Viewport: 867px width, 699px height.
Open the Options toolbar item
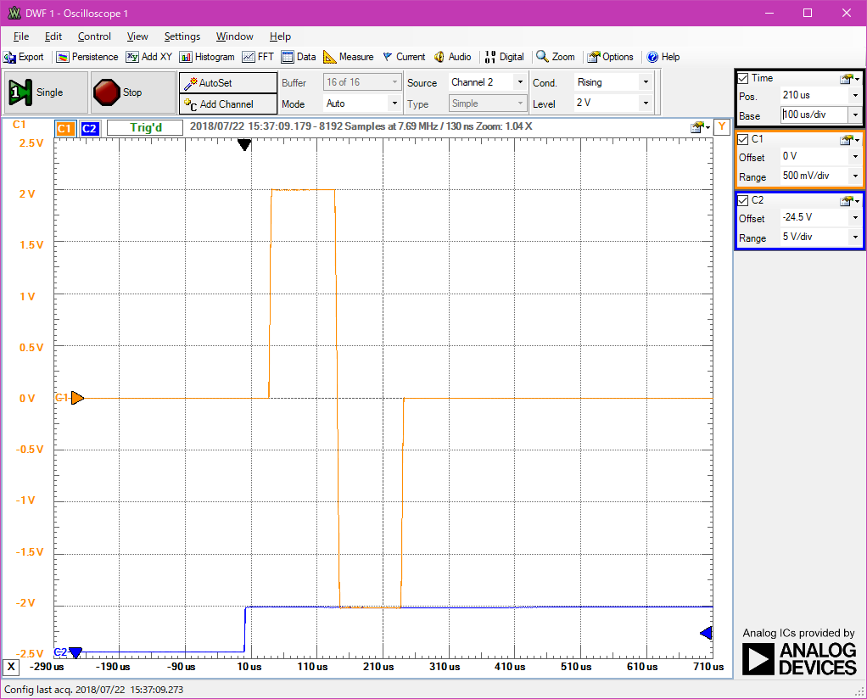point(611,57)
